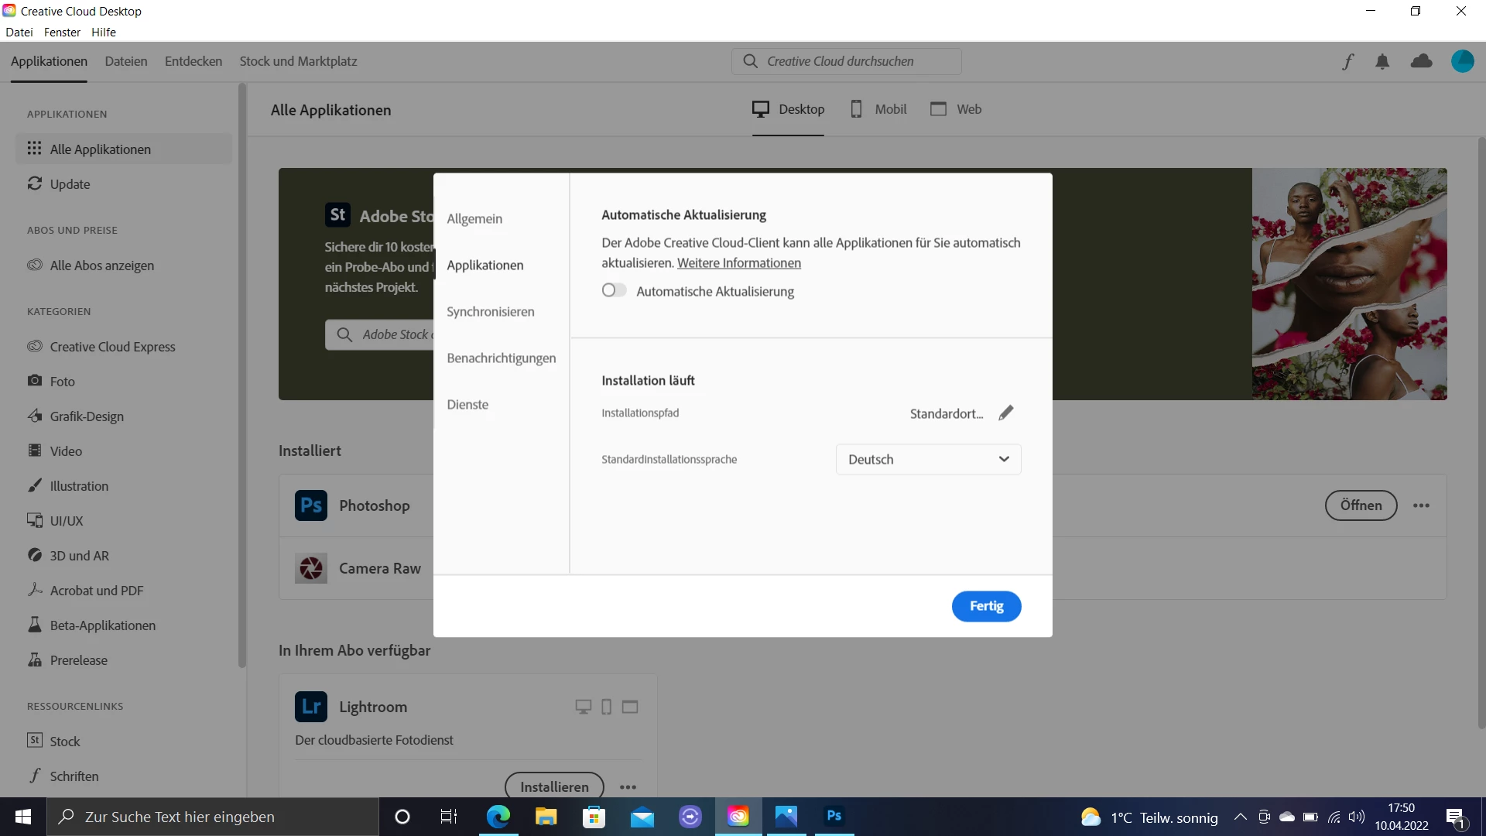Open notifications bell icon in header

[x=1382, y=62]
